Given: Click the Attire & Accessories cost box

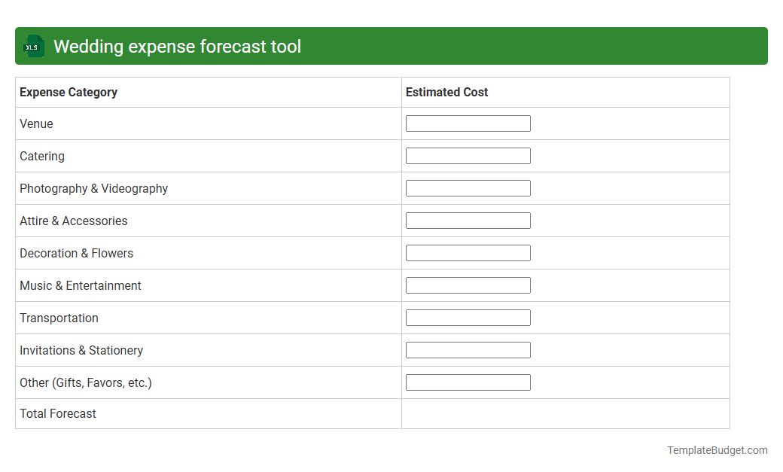Looking at the screenshot, I should 468,220.
